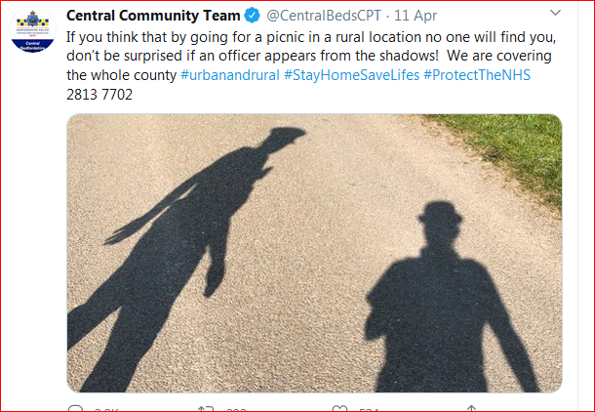Open Central Community Team display name
The height and width of the screenshot is (412, 595).
[153, 16]
